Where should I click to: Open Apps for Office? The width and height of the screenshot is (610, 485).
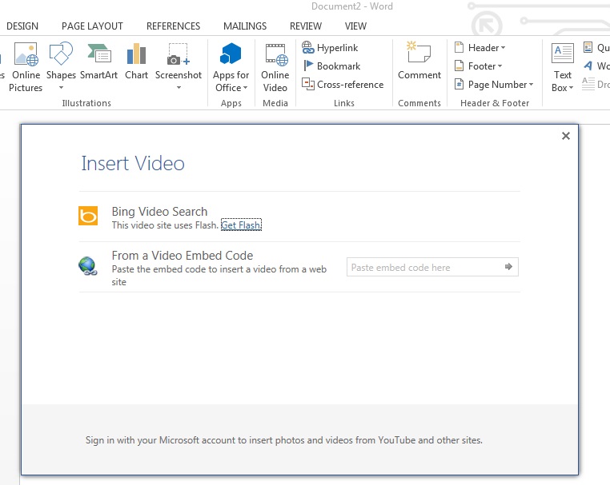click(x=231, y=67)
